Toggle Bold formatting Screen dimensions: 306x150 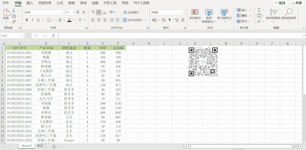tap(27, 20)
